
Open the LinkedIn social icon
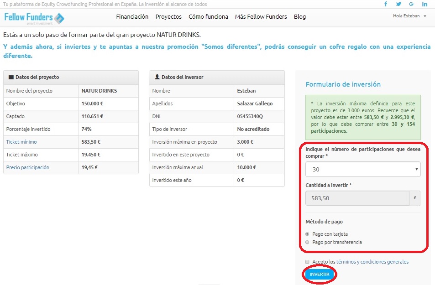pos(425,4)
